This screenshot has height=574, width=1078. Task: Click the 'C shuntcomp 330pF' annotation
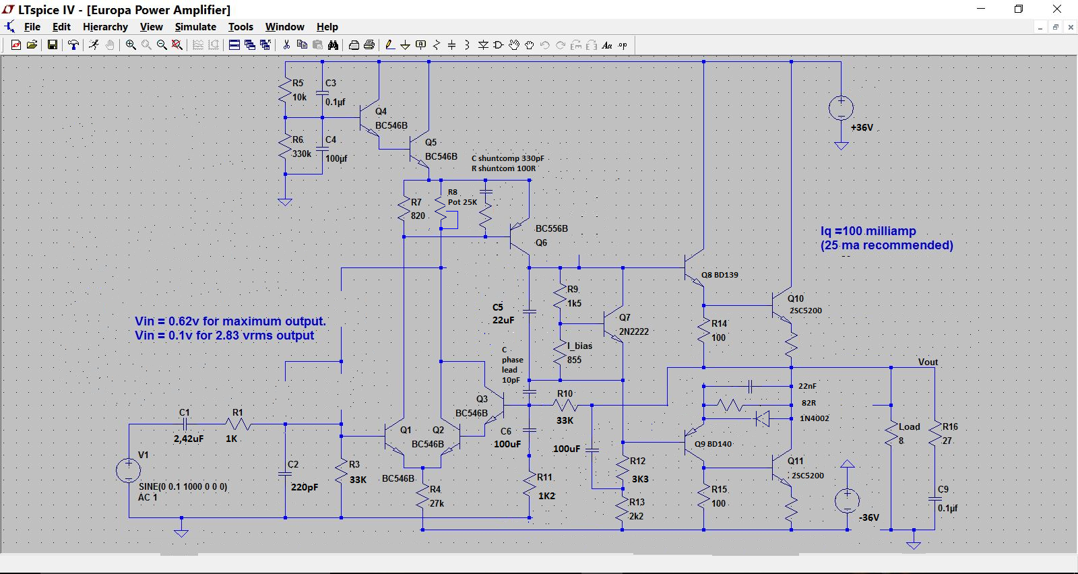click(507, 158)
